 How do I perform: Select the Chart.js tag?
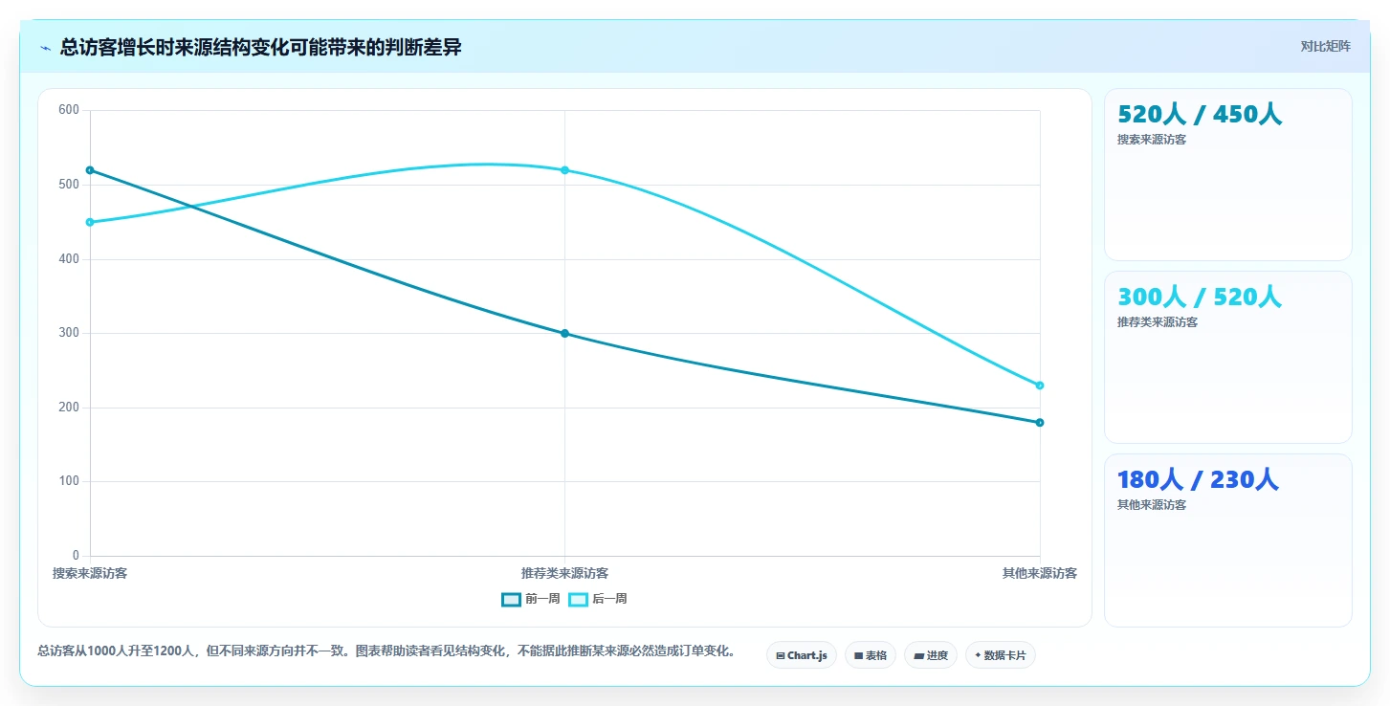click(x=802, y=655)
